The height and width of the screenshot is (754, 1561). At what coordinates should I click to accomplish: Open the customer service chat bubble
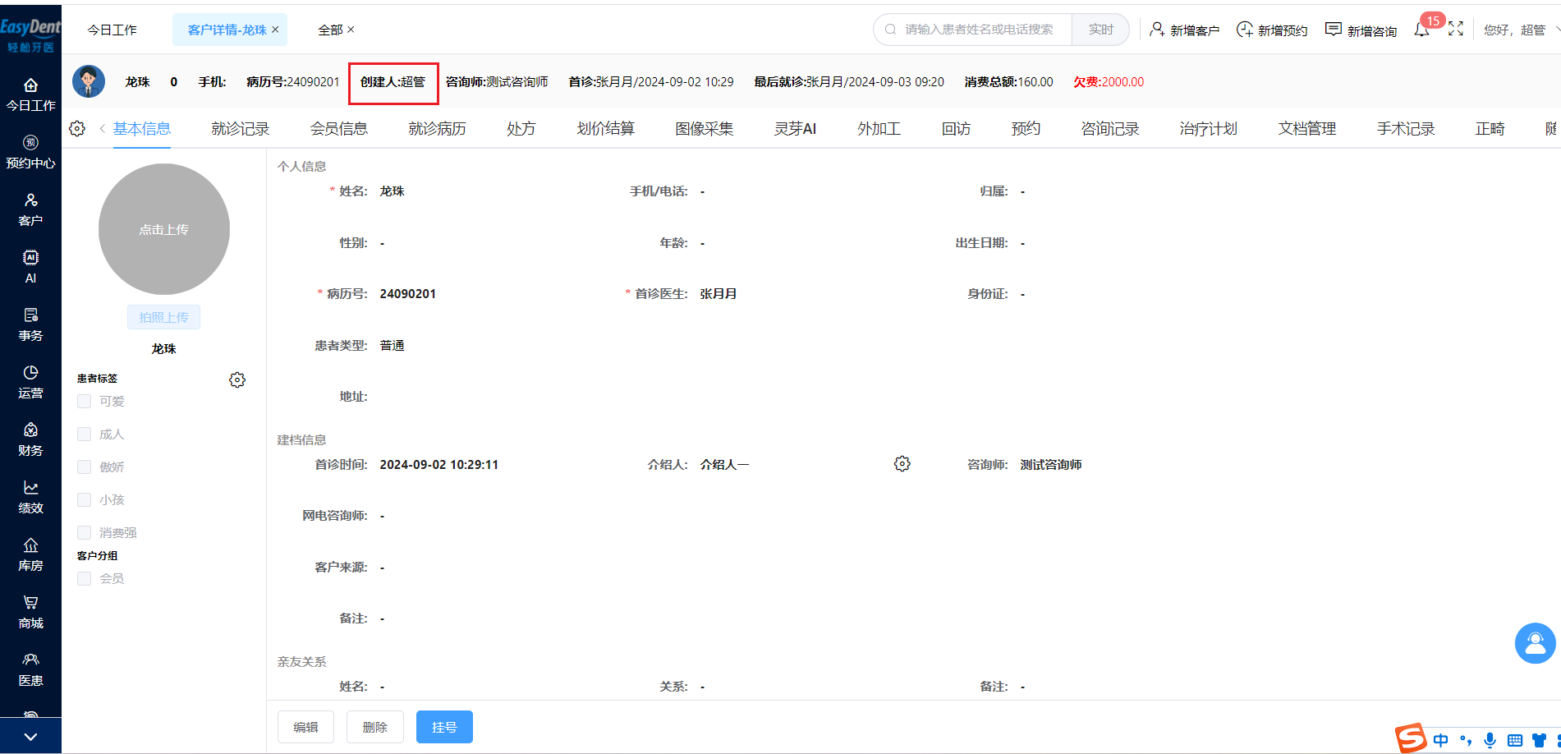coord(1535,643)
